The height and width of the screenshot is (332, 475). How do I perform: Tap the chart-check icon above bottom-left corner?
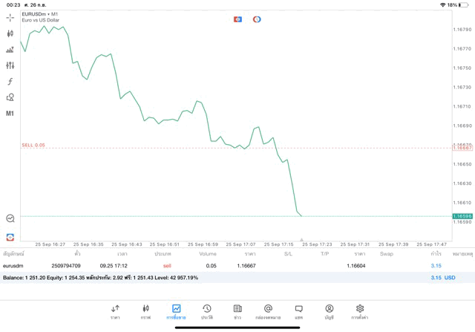tap(10, 218)
